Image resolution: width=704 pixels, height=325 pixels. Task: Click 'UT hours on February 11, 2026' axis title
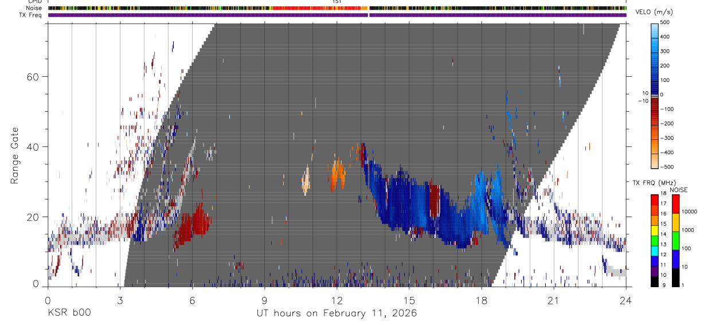coord(337,314)
